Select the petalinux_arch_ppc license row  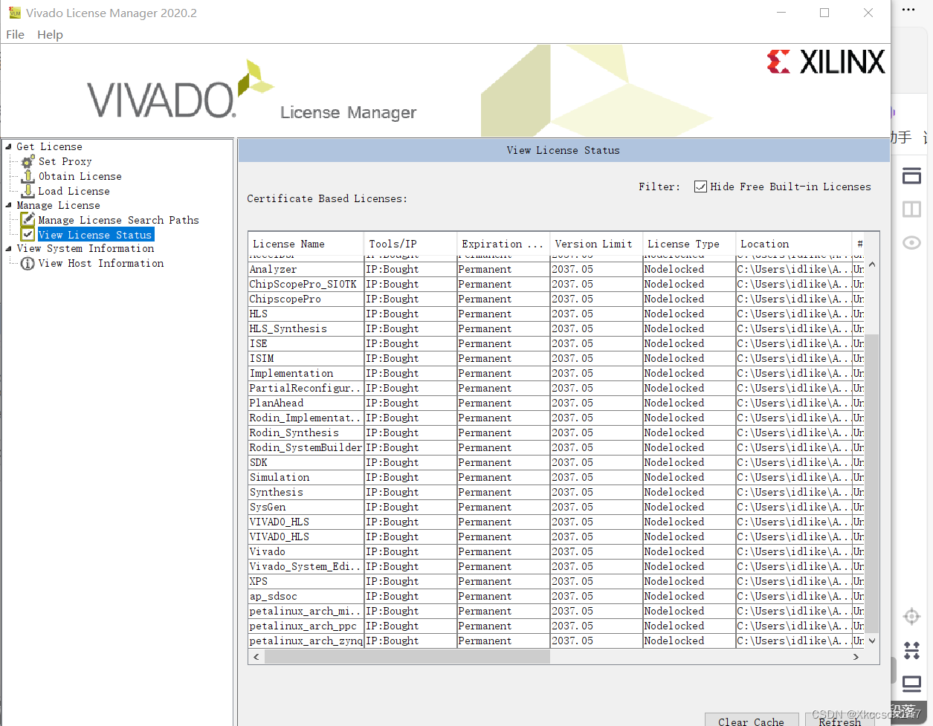[x=556, y=626]
